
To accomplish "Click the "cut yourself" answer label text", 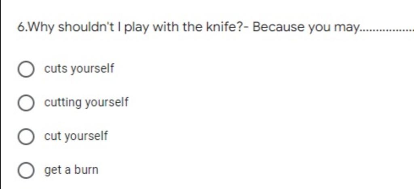I will [x=76, y=136].
